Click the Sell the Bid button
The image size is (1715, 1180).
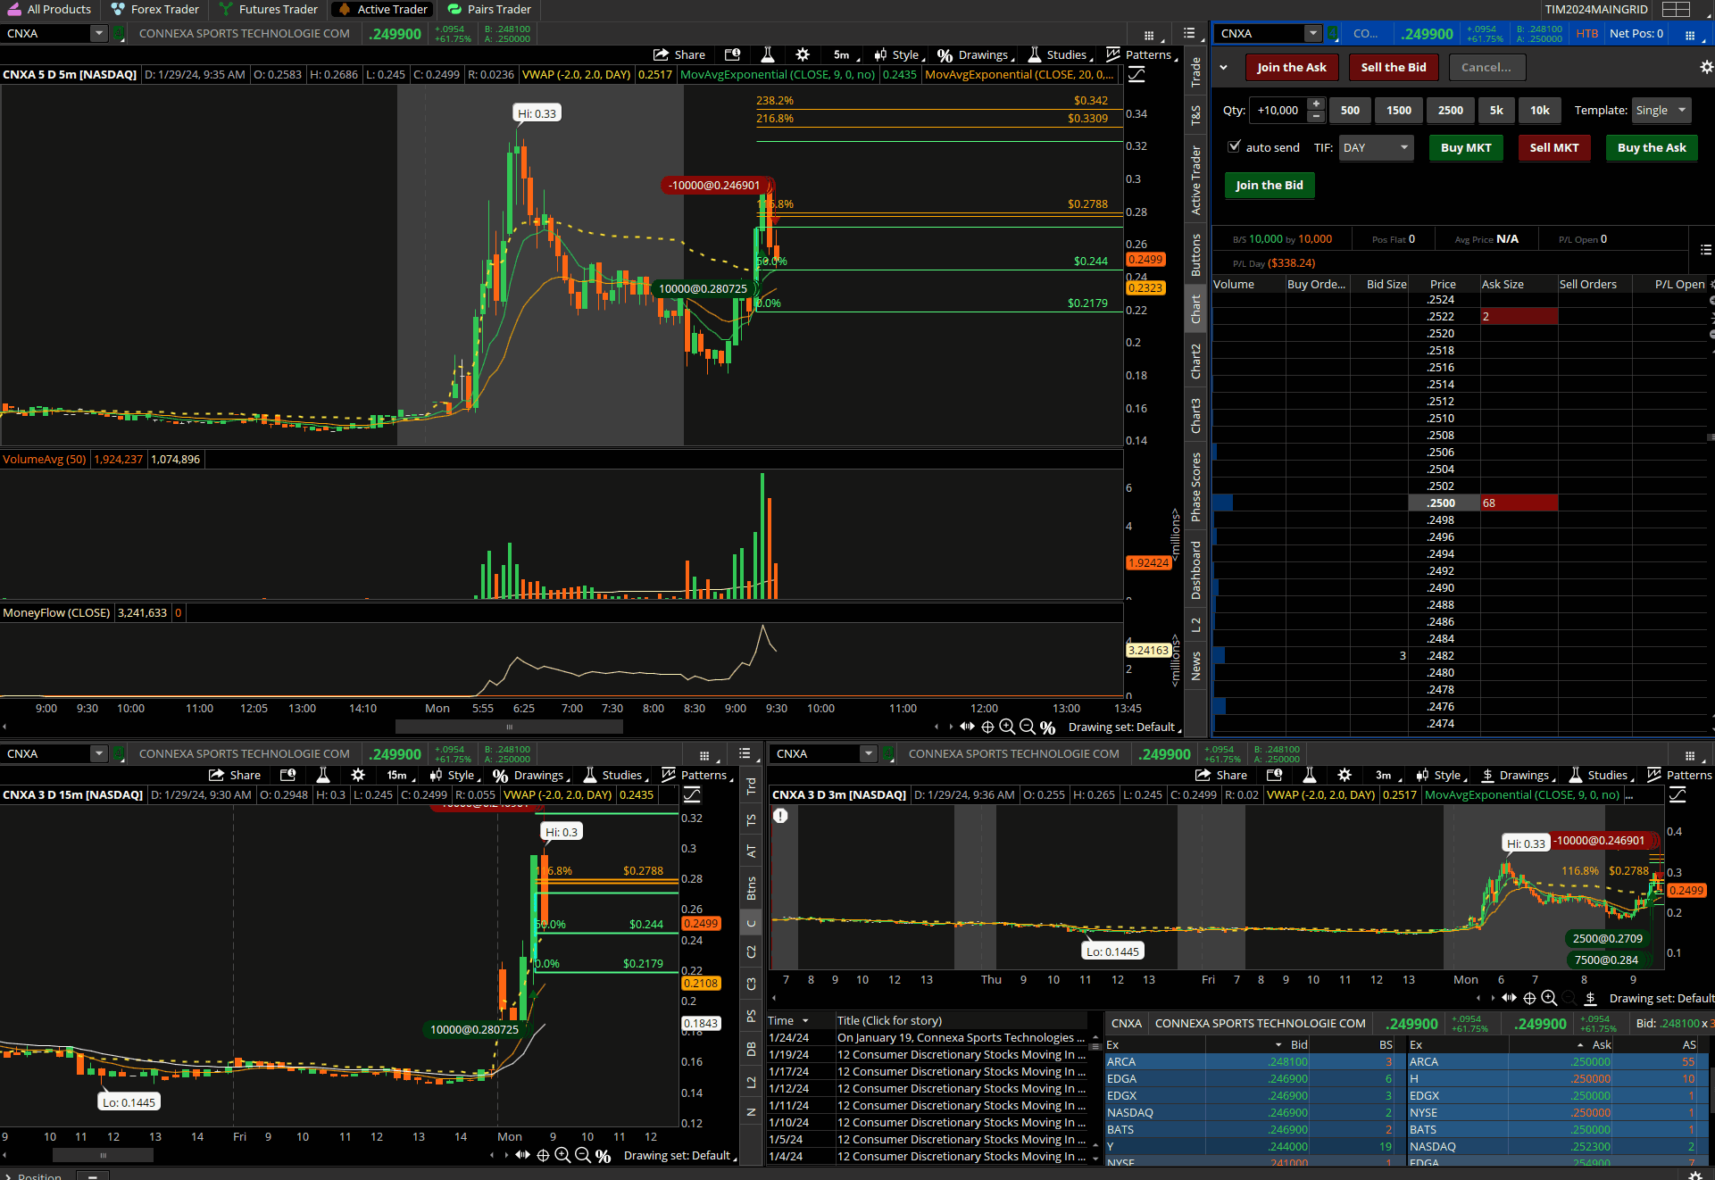tap(1393, 67)
